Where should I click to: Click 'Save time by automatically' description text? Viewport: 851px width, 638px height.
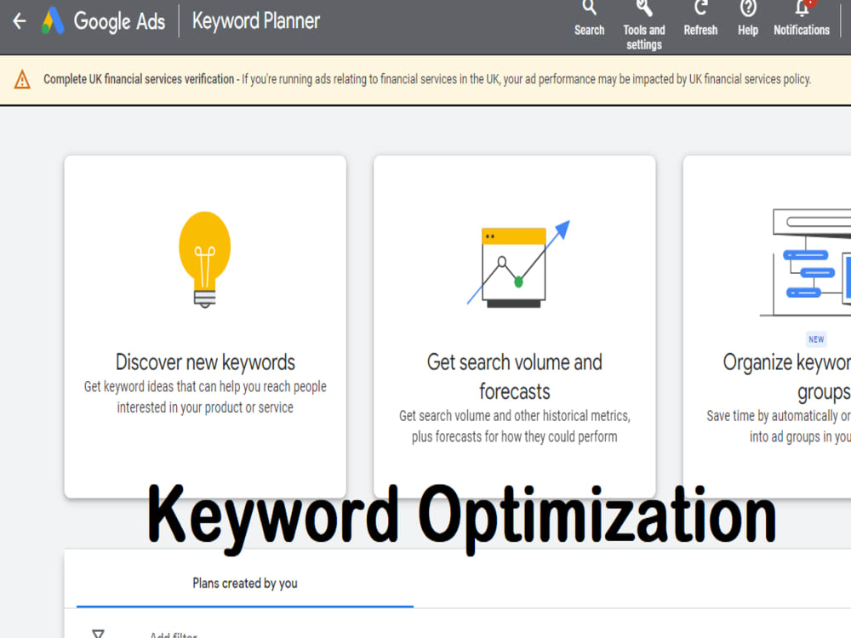tap(779, 426)
